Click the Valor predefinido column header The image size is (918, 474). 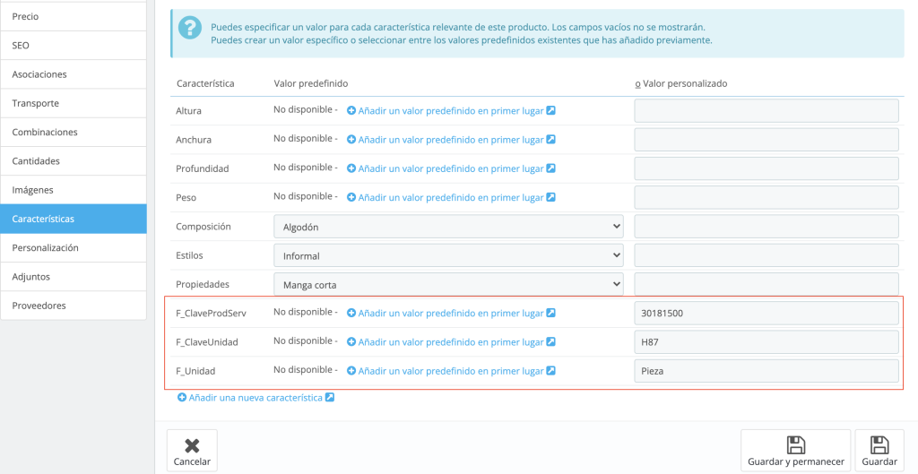pyautogui.click(x=311, y=83)
